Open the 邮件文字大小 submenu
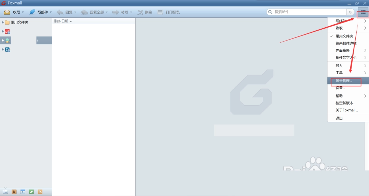Image resolution: width=369 pixels, height=196 pixels. tap(348, 57)
